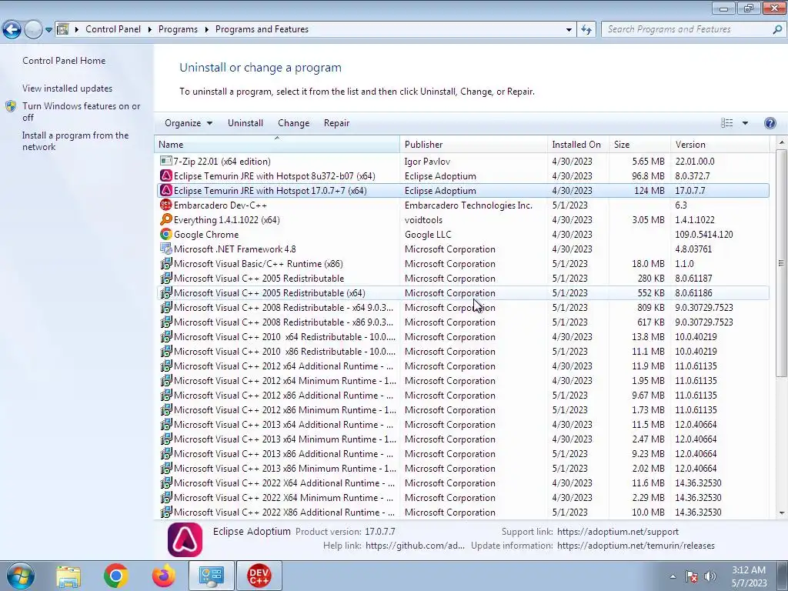Click the Search Programs and Features field
788x591 pixels.
[687, 29]
